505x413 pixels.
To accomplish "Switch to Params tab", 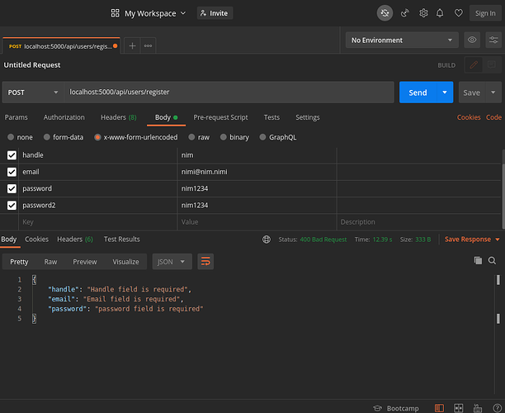I will (17, 117).
